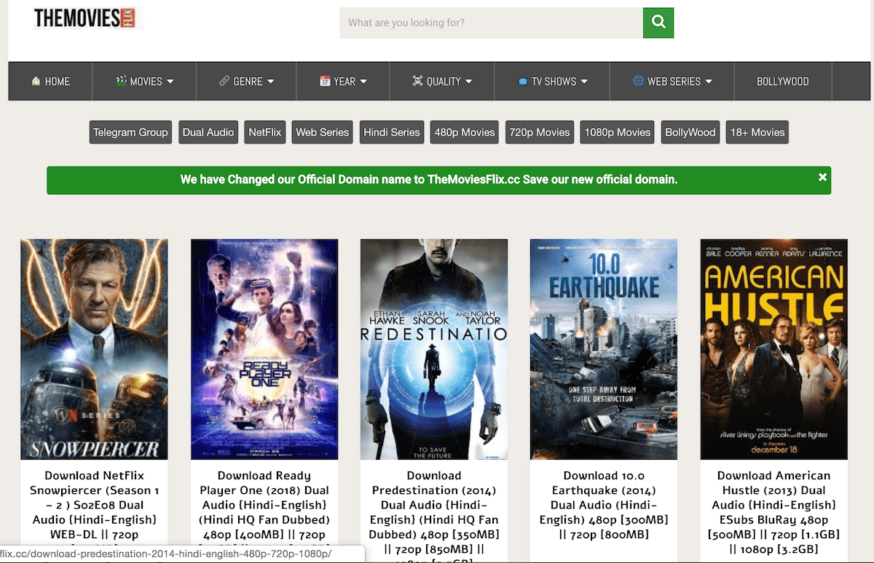Open the Year dropdown menu
The image size is (874, 563).
343,81
